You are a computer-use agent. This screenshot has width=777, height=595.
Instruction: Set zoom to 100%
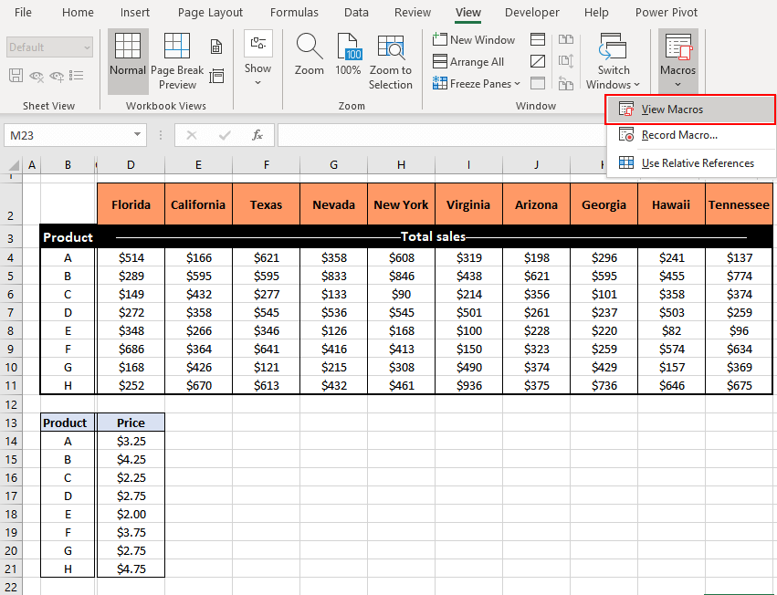tap(348, 60)
